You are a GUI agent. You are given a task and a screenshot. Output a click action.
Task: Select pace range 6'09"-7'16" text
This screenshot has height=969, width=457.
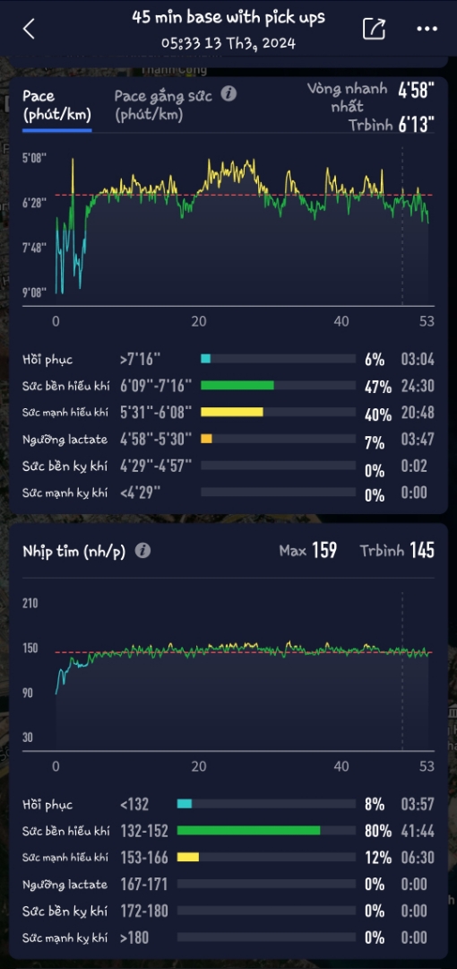point(156,386)
